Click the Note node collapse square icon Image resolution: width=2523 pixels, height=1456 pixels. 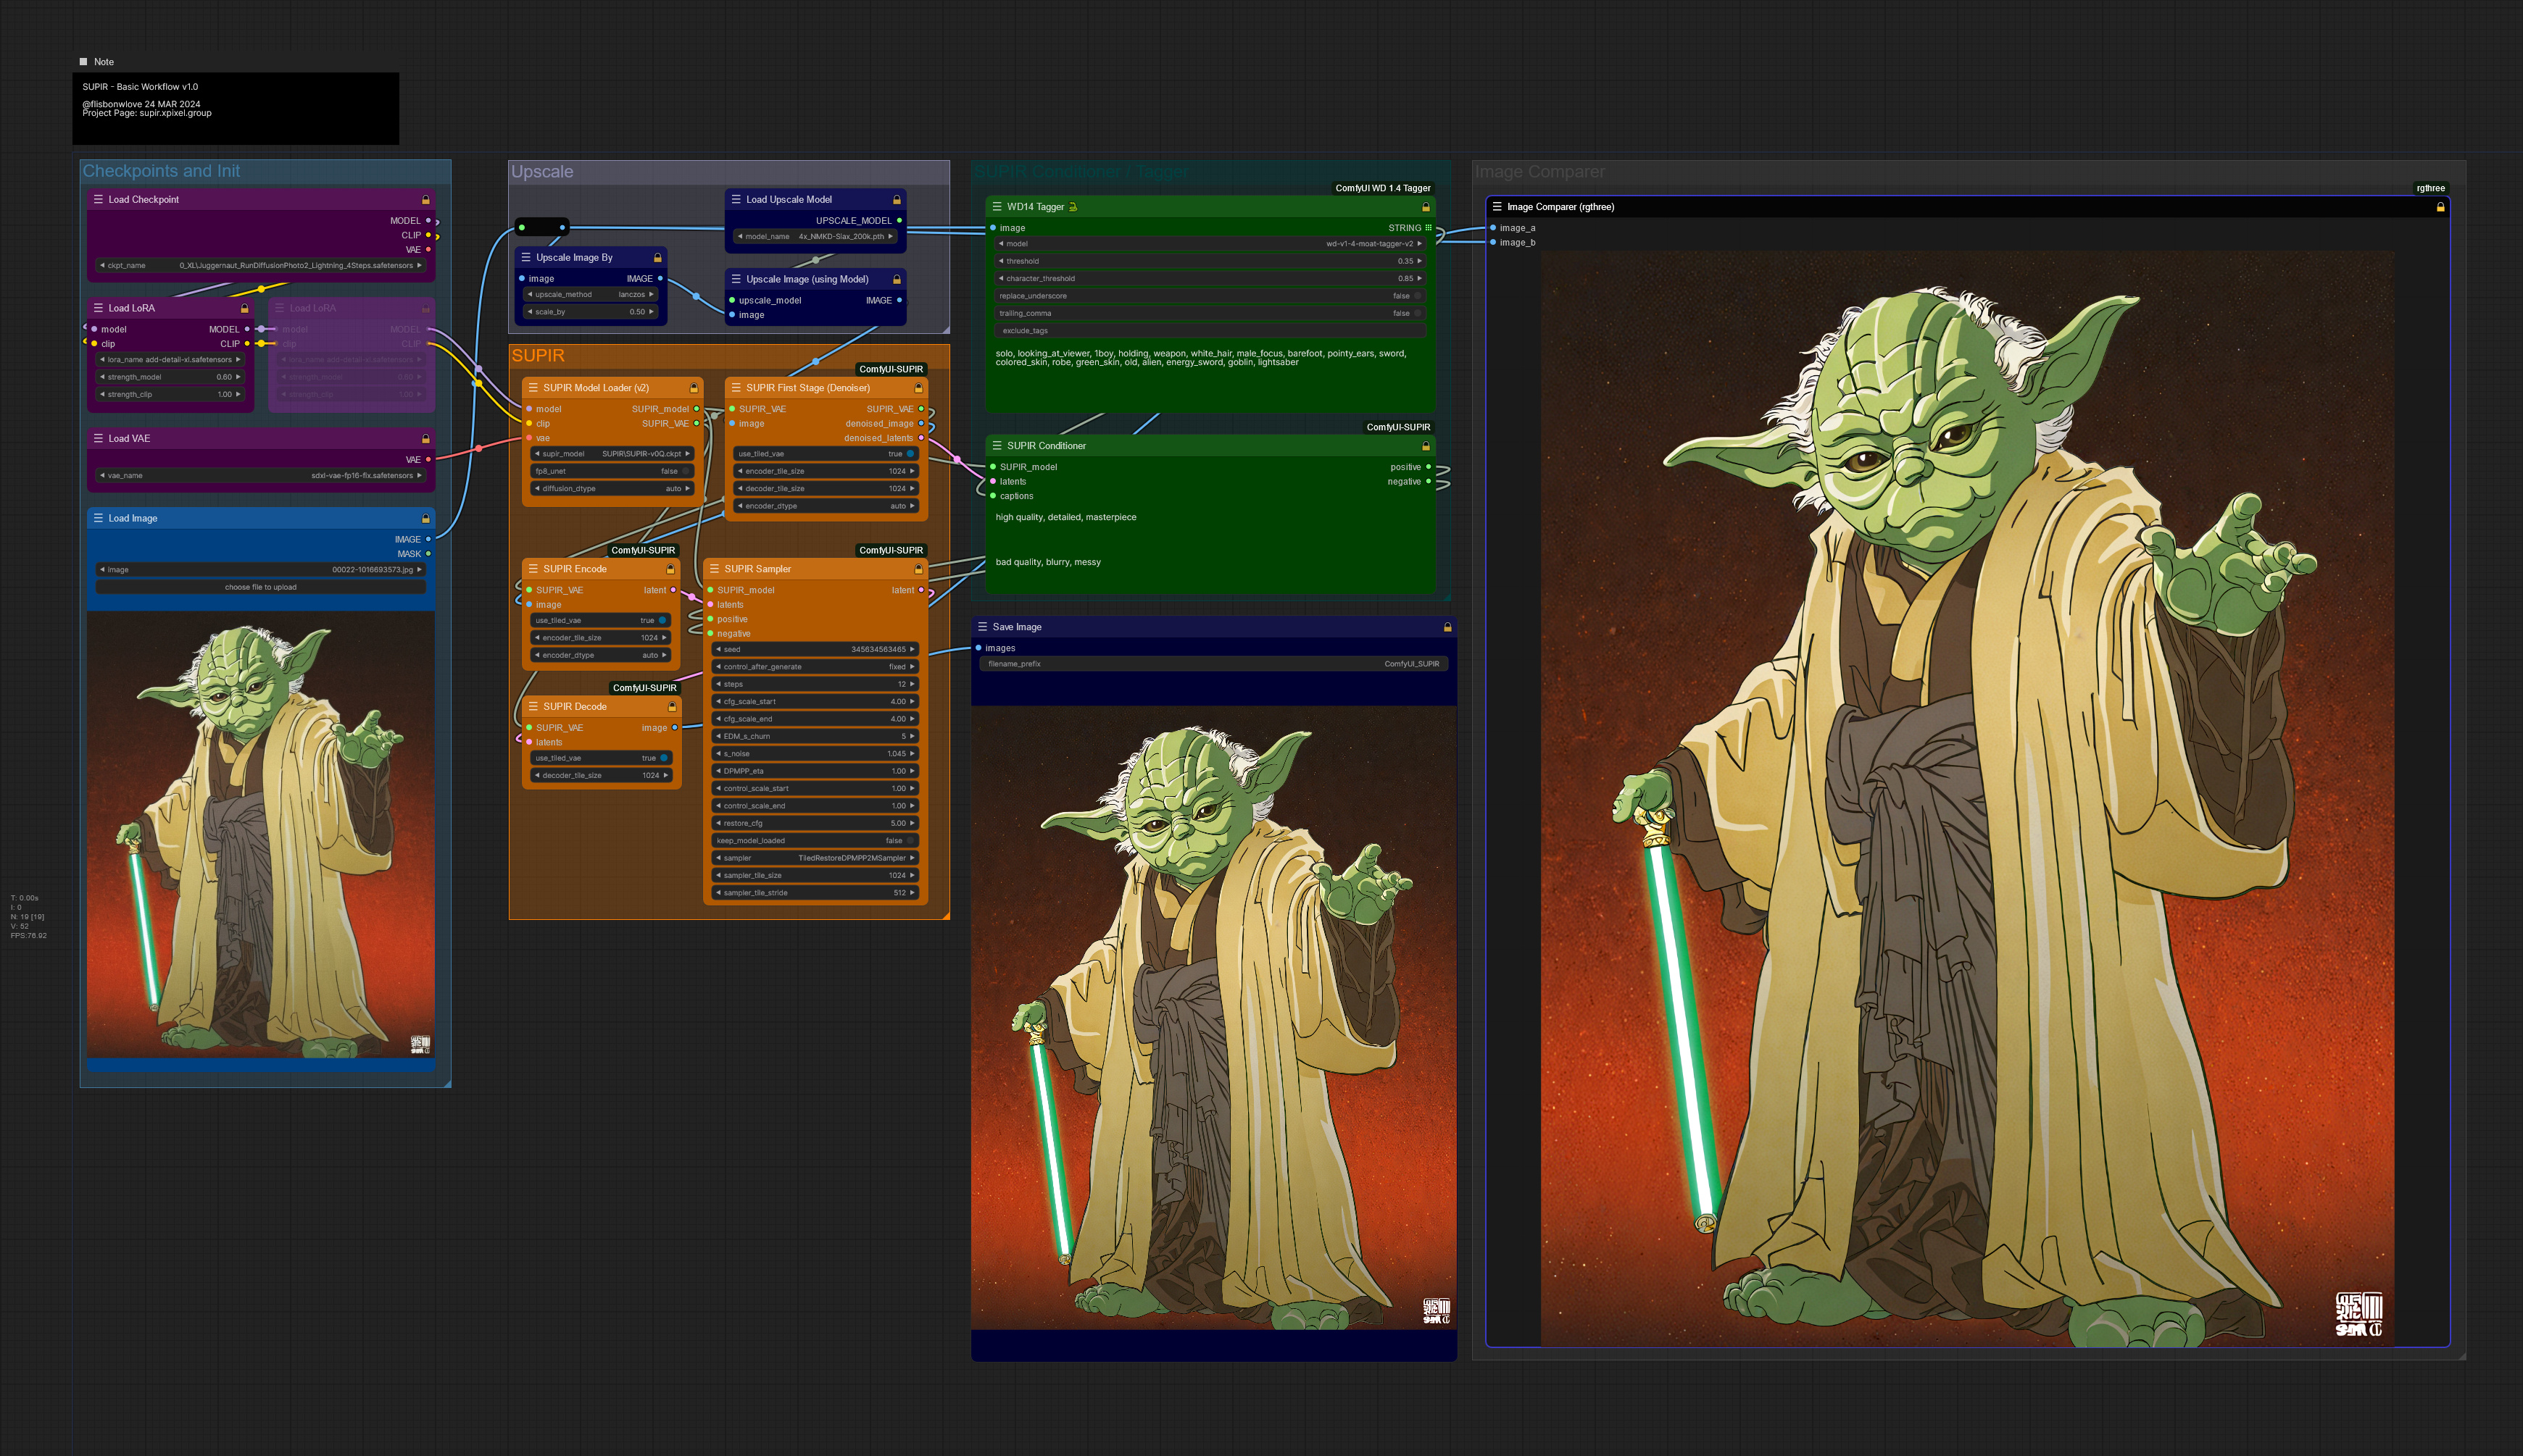coord(83,62)
